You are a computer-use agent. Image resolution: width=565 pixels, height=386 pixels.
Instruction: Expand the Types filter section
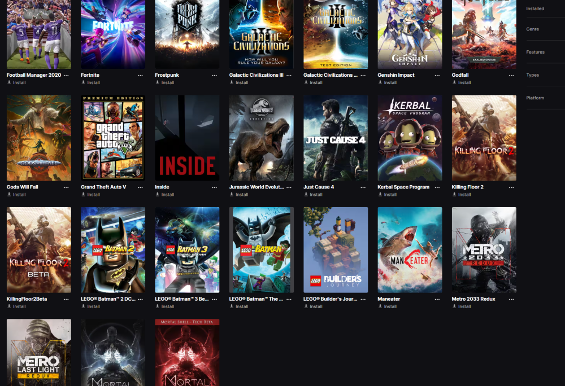[532, 75]
